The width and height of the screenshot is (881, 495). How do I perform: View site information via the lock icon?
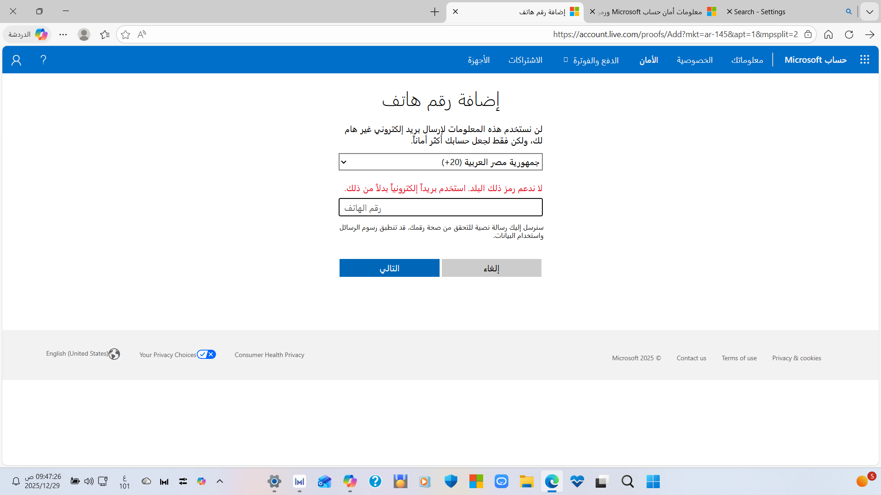click(808, 34)
